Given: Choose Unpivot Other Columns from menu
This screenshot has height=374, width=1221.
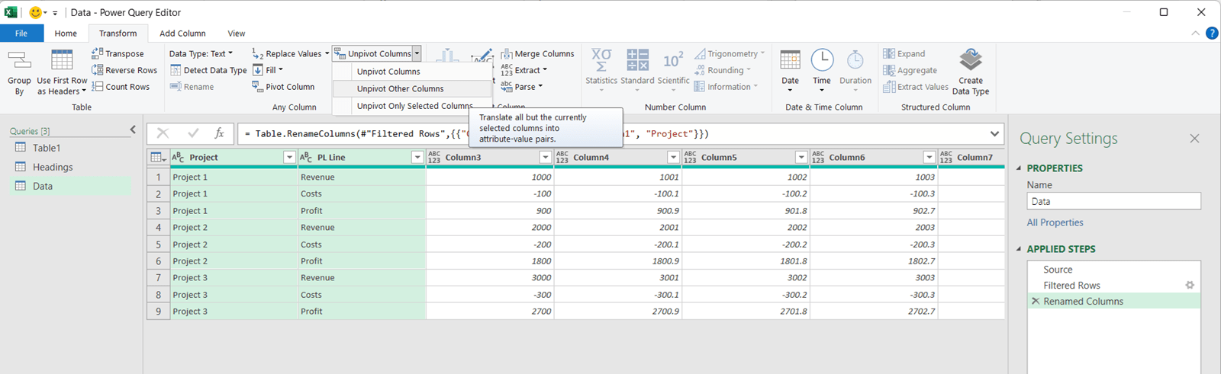Looking at the screenshot, I should point(400,88).
